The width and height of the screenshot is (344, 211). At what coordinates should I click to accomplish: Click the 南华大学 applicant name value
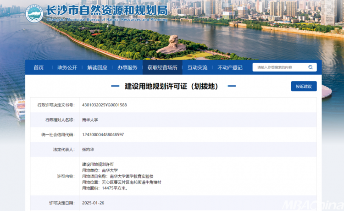90,120
